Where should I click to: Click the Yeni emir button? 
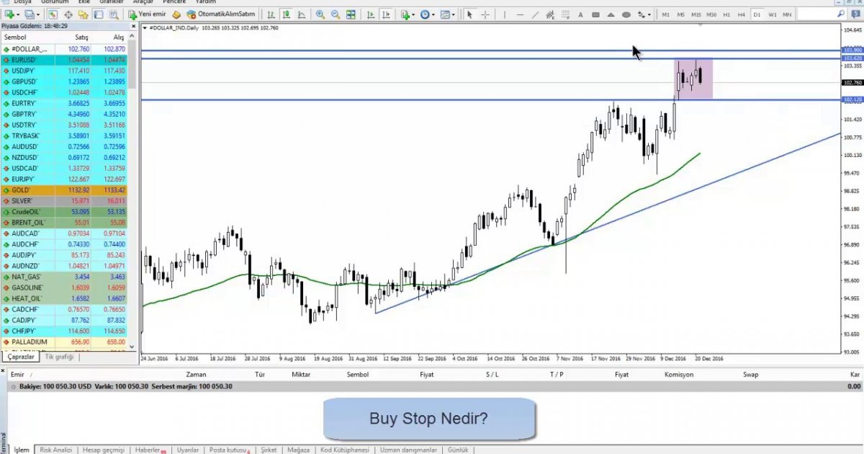pyautogui.click(x=147, y=14)
